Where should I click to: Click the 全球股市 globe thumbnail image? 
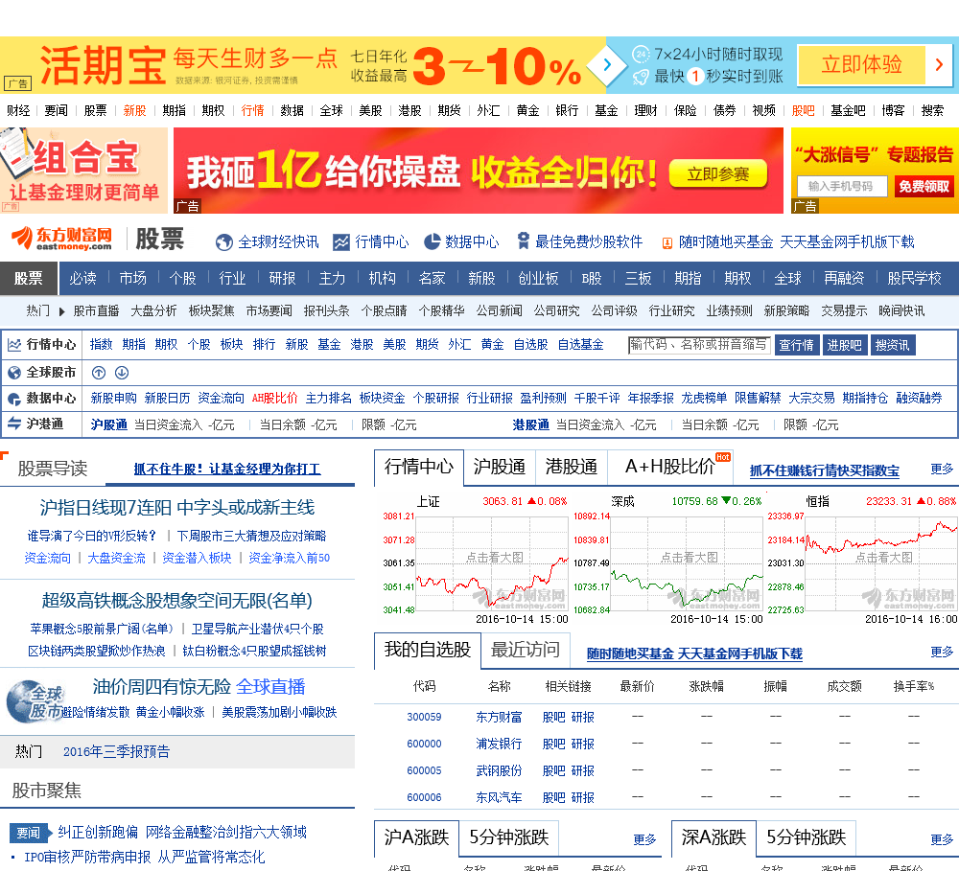click(34, 701)
